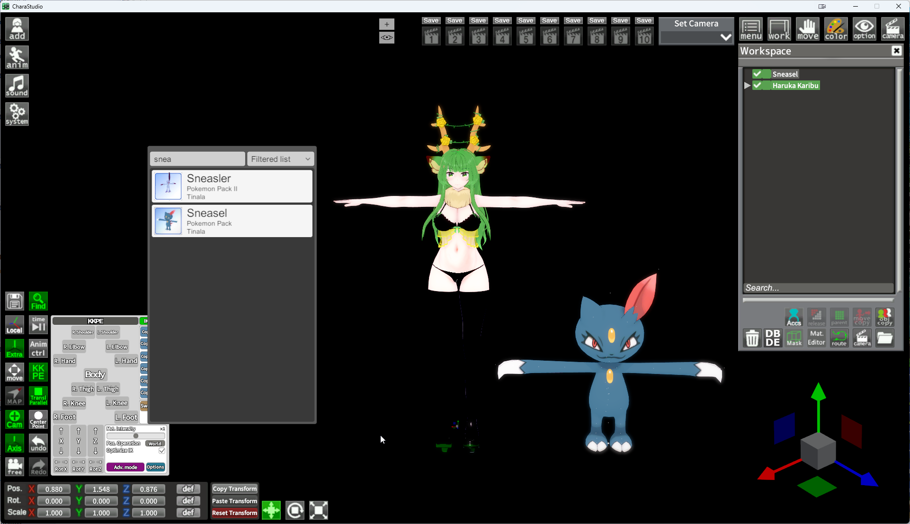This screenshot has width=910, height=524.
Task: Toggle the green Axis icon
Action: pyautogui.click(x=15, y=443)
